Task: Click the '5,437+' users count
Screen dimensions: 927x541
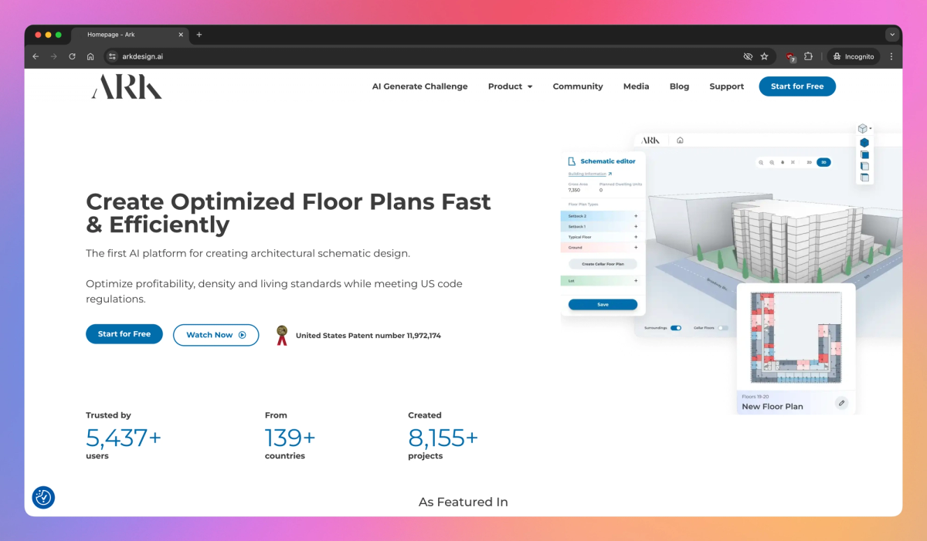Action: pyautogui.click(x=124, y=438)
